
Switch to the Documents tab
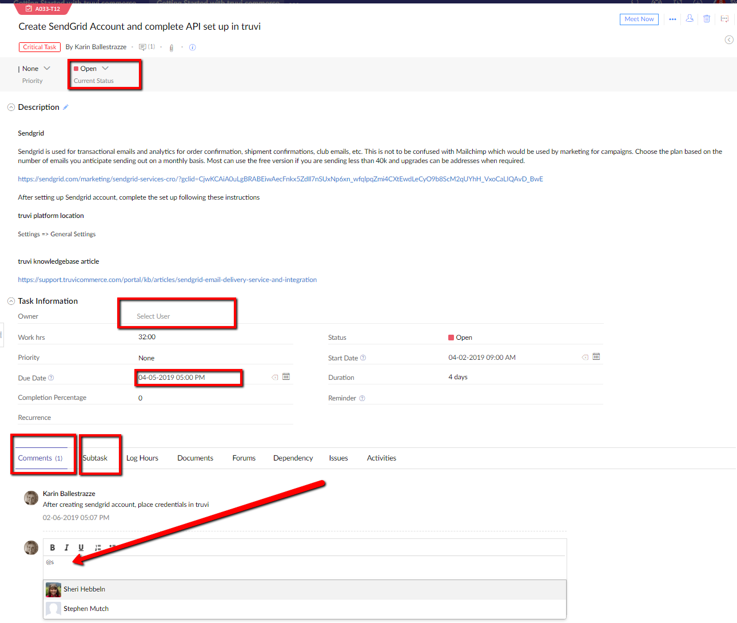pyautogui.click(x=195, y=458)
